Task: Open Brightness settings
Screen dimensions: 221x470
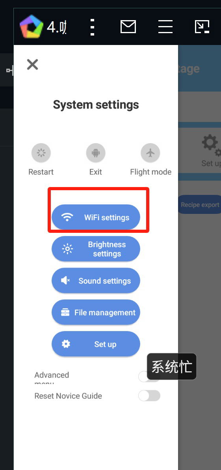Action: click(x=96, y=249)
